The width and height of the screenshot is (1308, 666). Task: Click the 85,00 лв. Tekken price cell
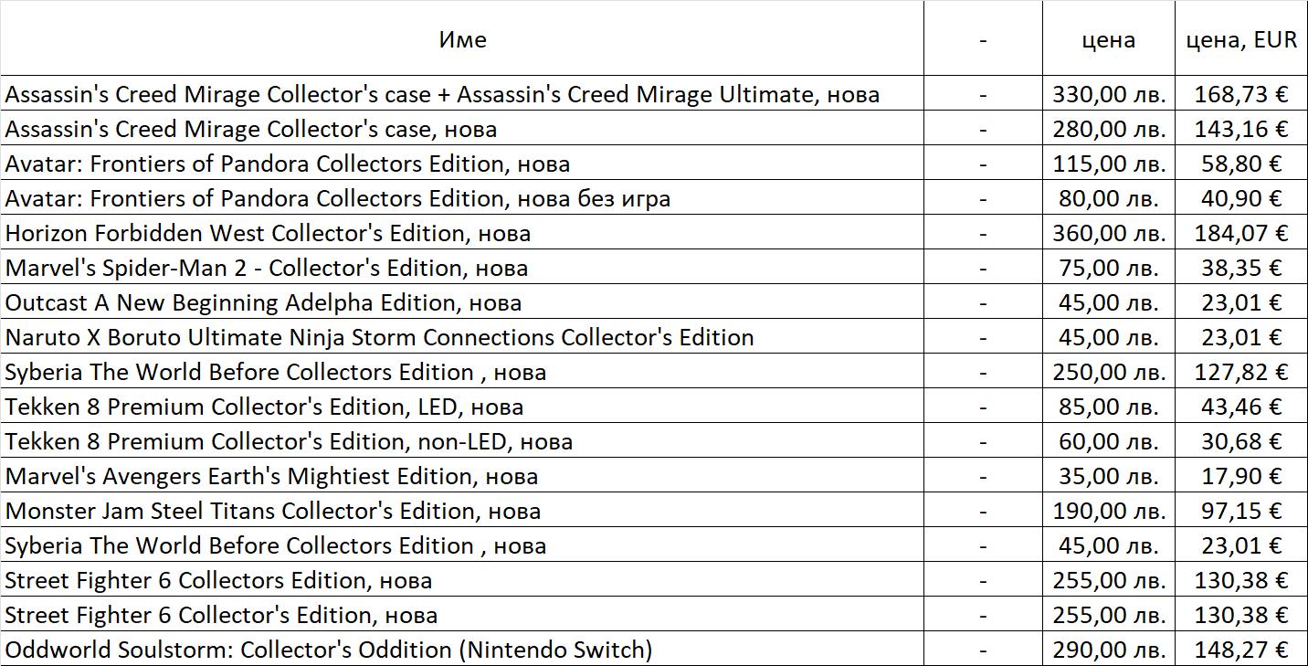coord(1109,407)
